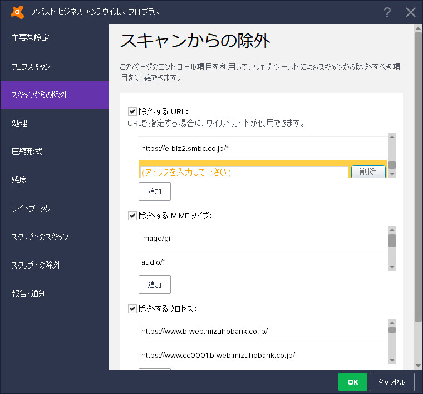Uncheck the 除外する URL checkbox

coord(132,111)
